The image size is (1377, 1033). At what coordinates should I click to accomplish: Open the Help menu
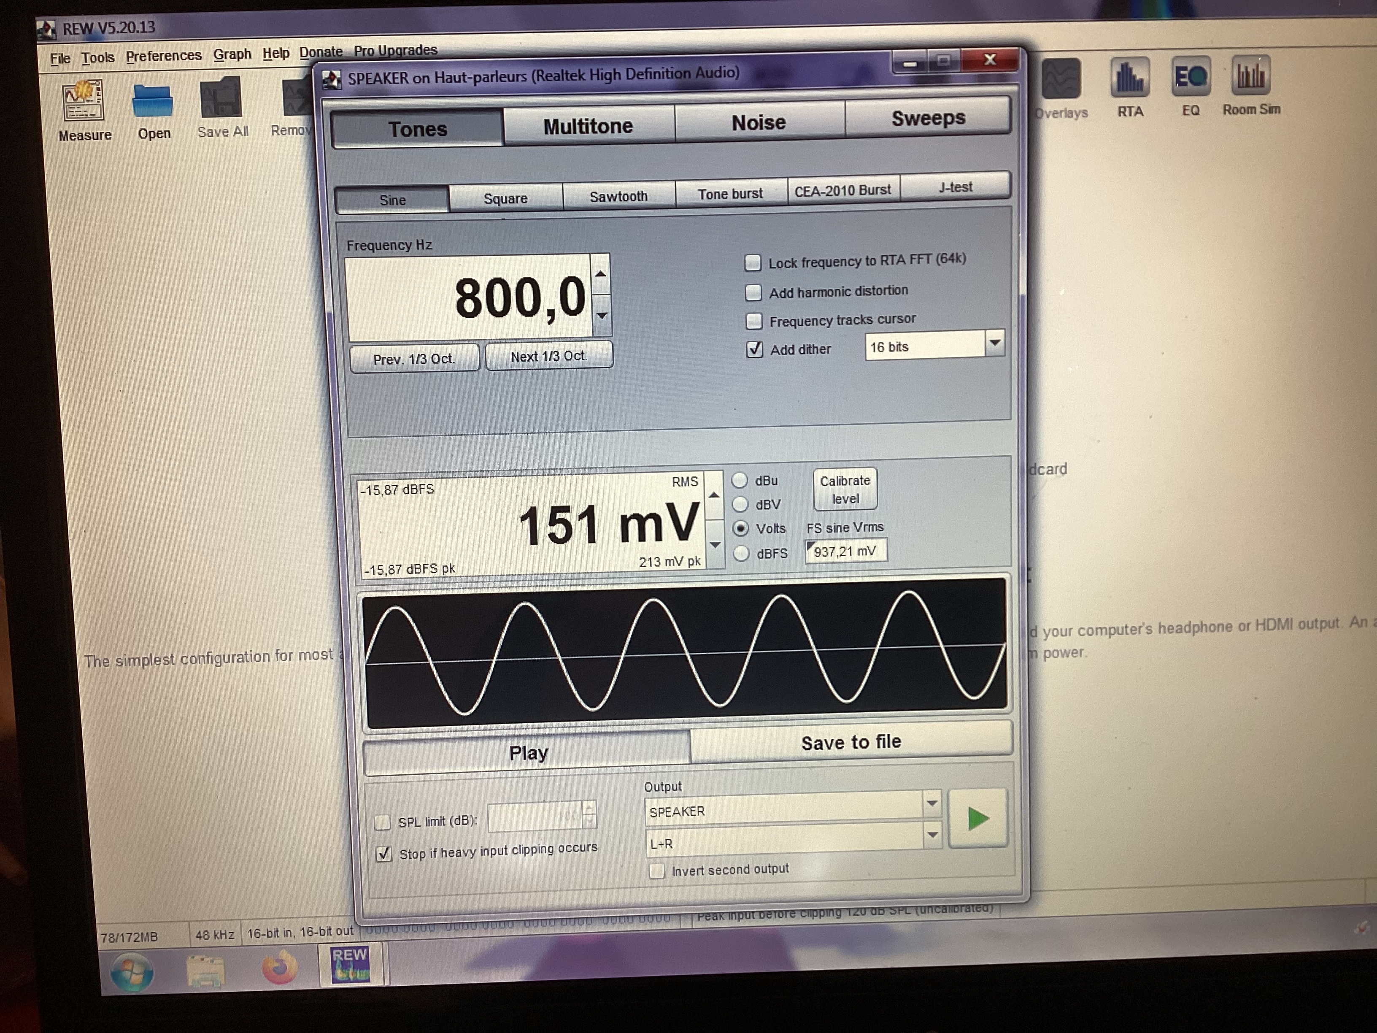276,53
